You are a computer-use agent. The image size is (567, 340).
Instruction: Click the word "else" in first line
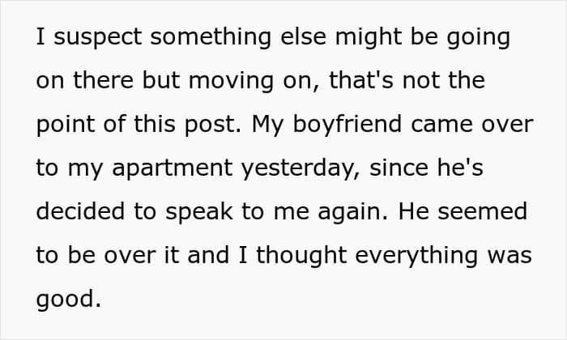point(304,37)
